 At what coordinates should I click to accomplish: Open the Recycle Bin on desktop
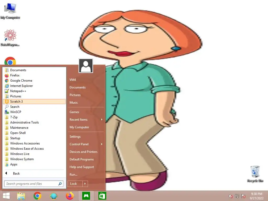point(255,174)
